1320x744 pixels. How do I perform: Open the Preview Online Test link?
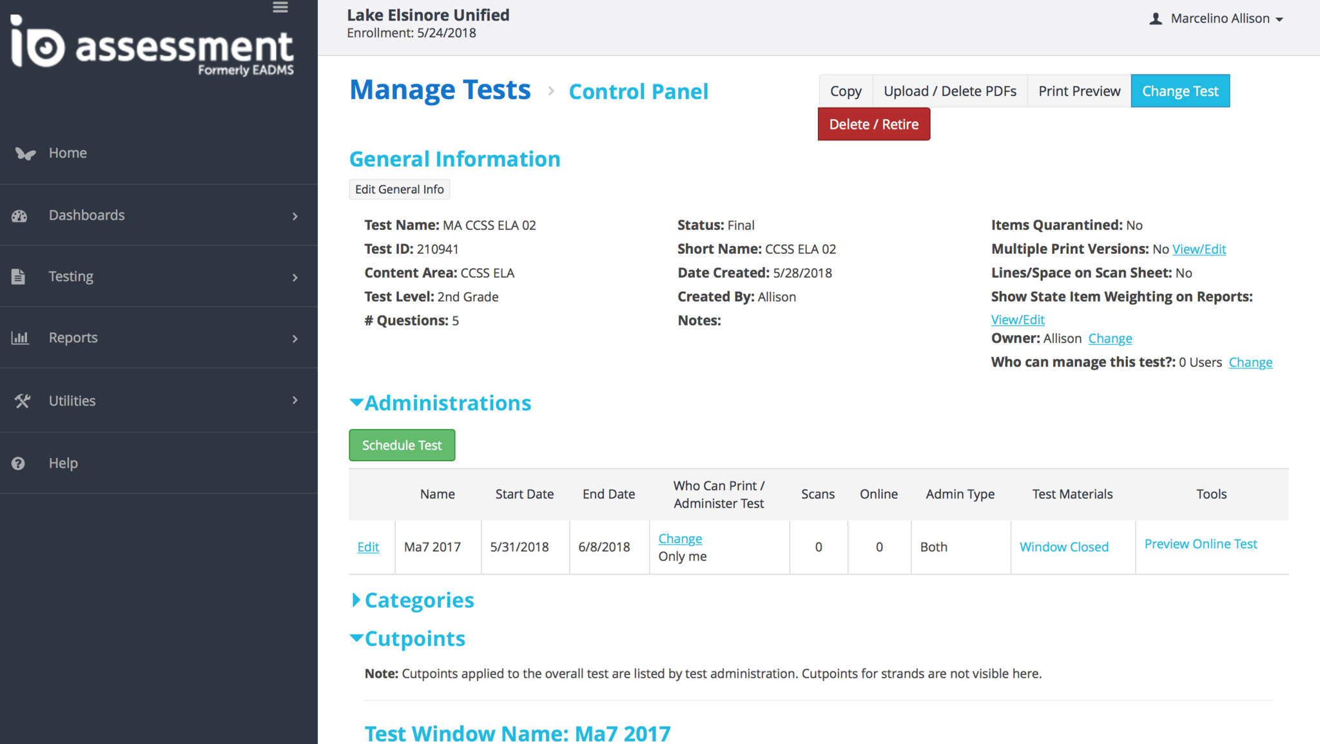click(x=1200, y=544)
